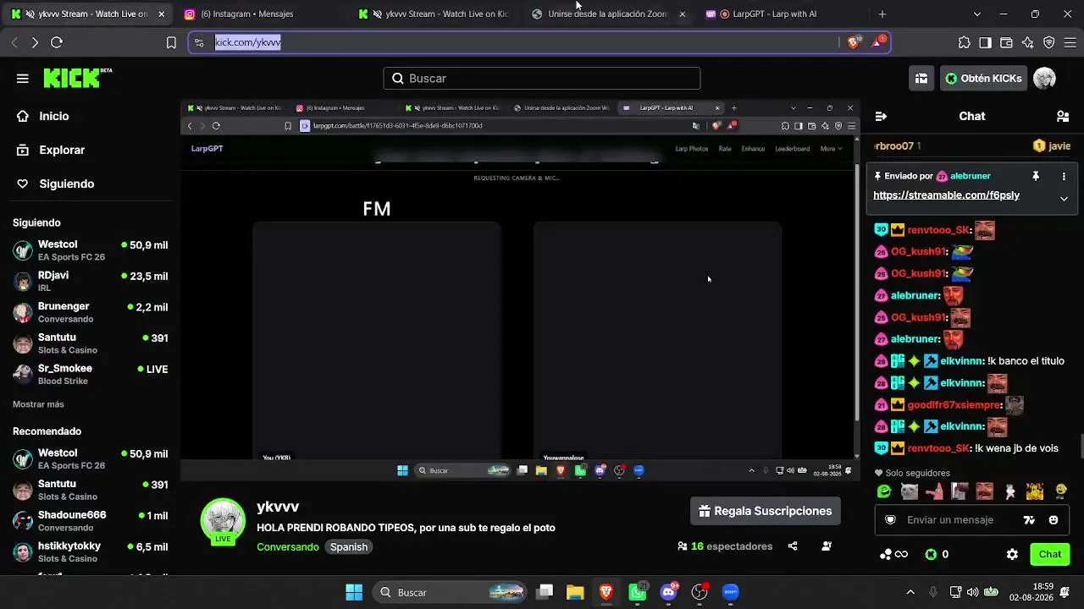The height and width of the screenshot is (609, 1084).
Task: Reload the Kick page
Action: point(57,42)
